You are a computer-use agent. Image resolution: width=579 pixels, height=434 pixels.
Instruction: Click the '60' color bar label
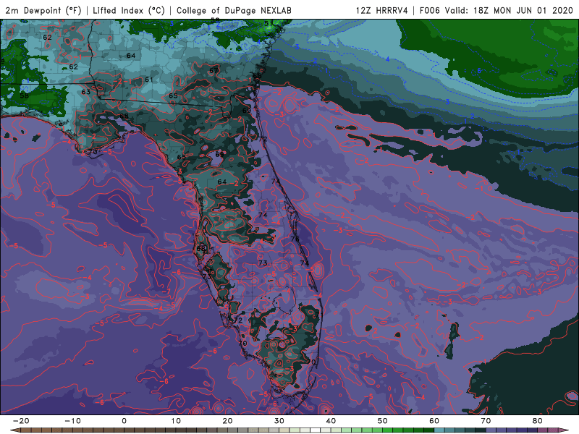[434, 421]
